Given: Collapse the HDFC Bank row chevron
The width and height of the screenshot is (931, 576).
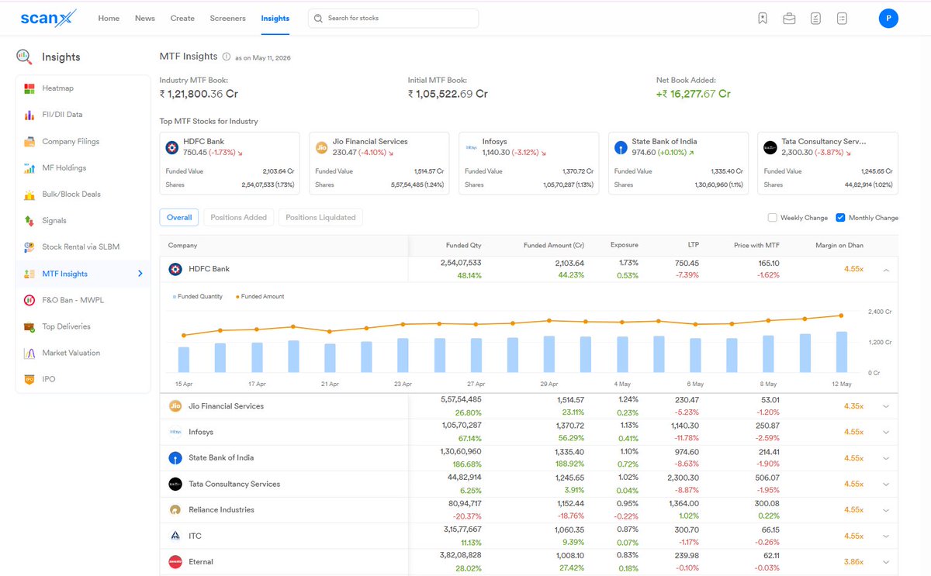Looking at the screenshot, I should (886, 269).
